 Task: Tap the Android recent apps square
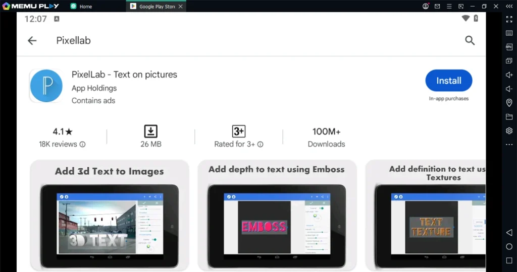pos(509,260)
